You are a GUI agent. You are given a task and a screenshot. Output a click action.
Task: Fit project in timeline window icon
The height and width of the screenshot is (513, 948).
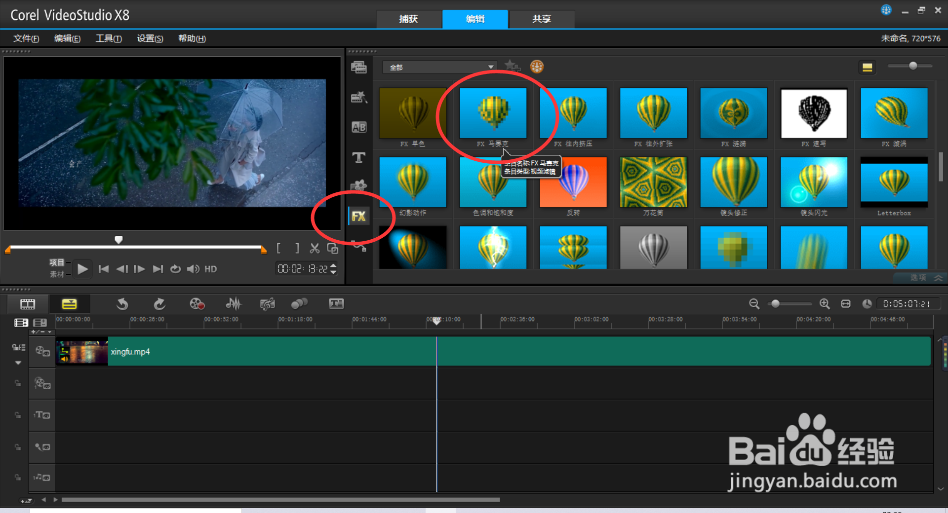[x=846, y=304]
